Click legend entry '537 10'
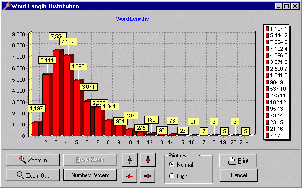The image size is (302, 188). [276, 89]
